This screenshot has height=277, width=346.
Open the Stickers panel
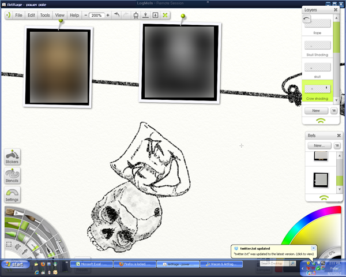coord(12,156)
